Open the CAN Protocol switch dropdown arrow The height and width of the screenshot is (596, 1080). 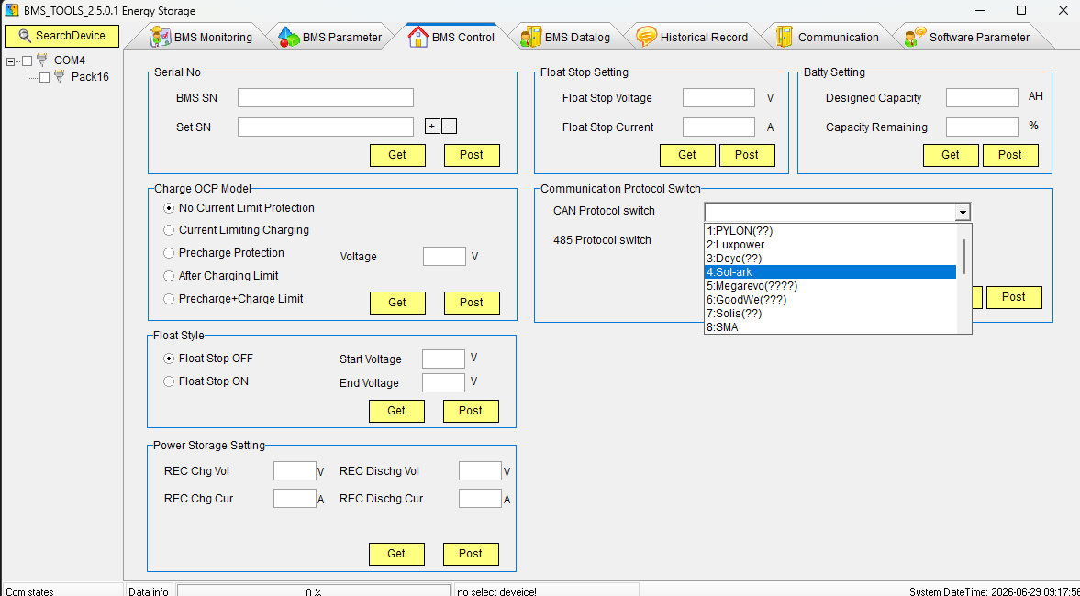coord(963,212)
